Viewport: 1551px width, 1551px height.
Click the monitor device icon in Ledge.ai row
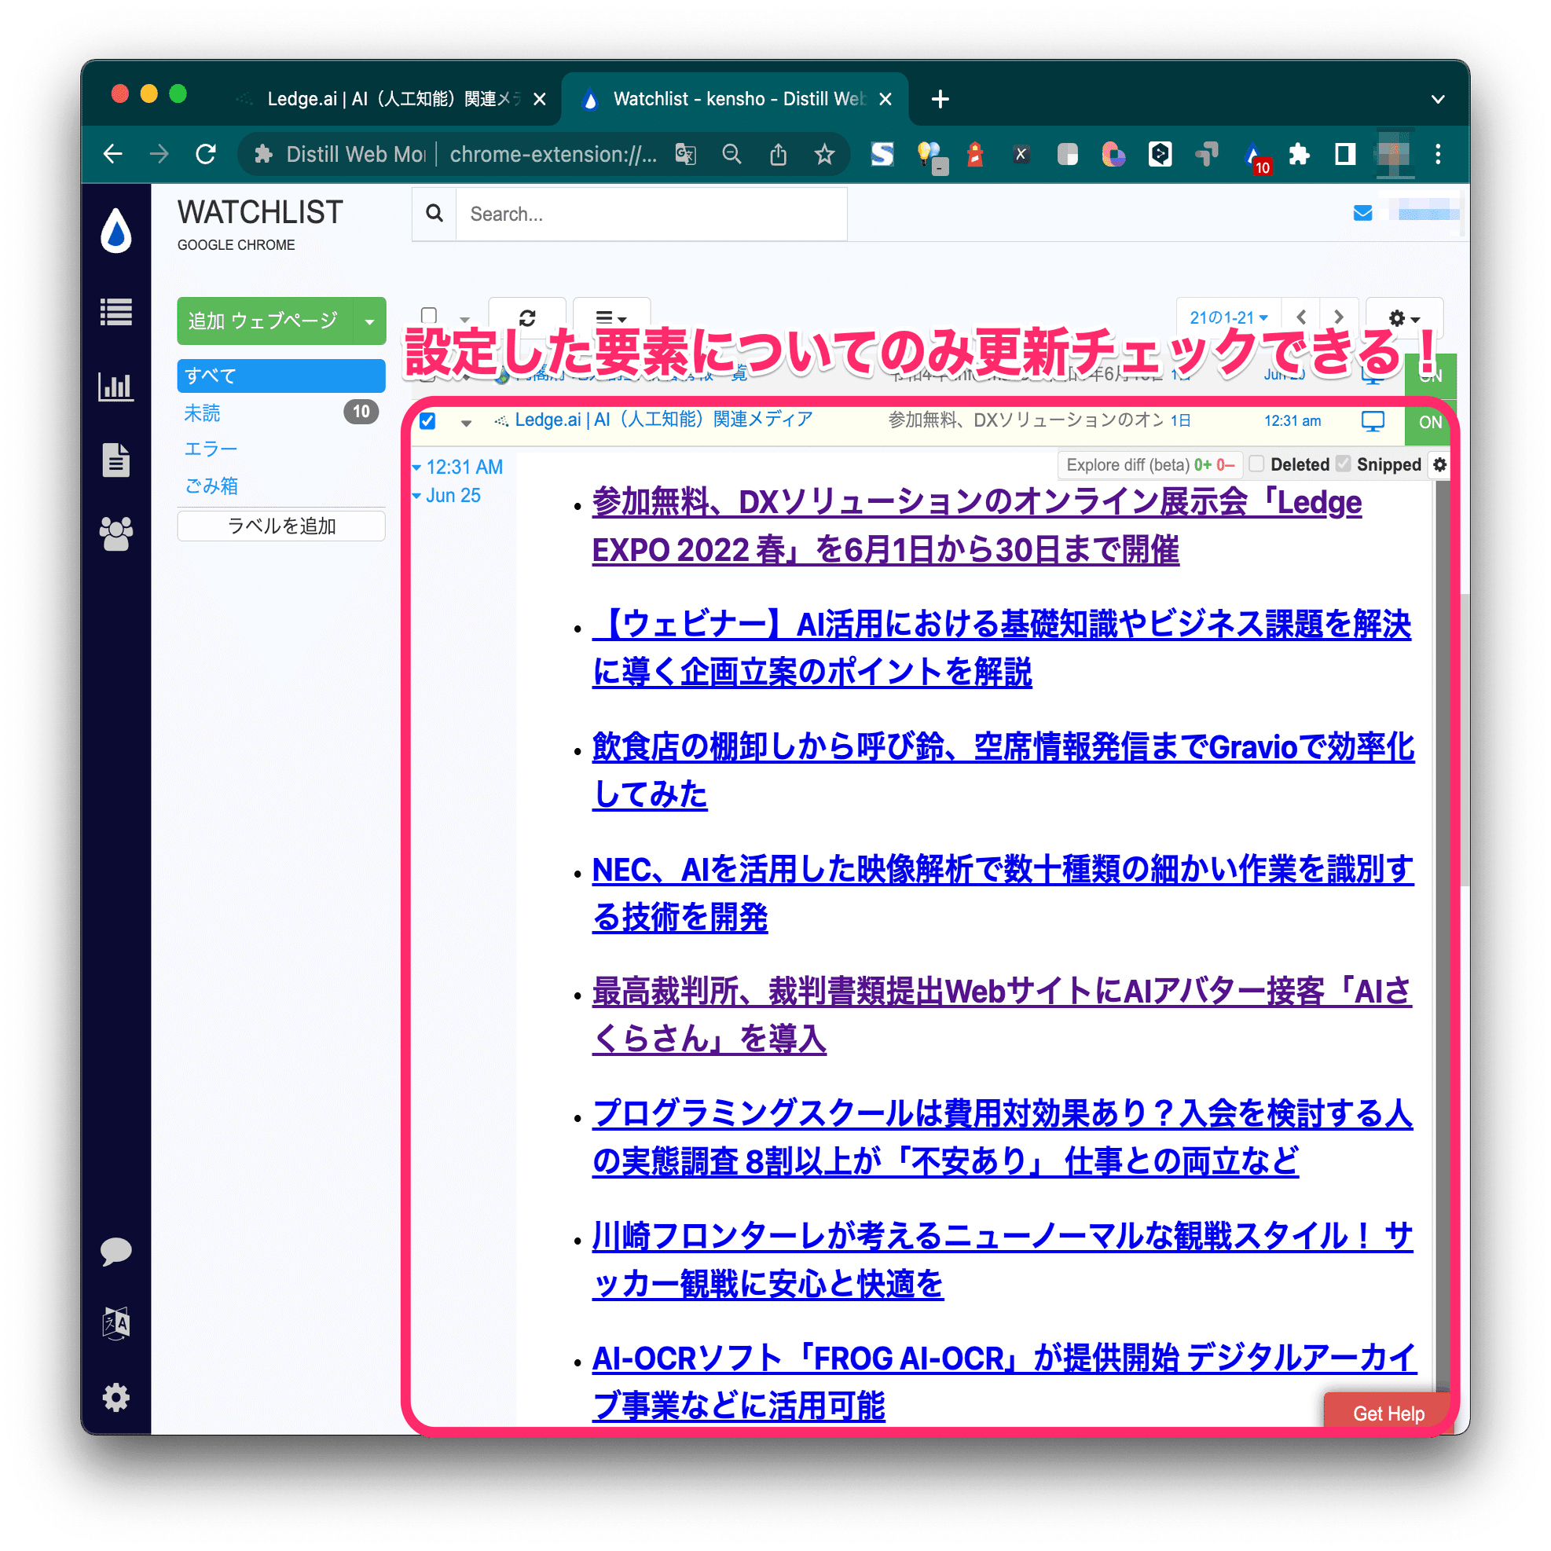point(1373,420)
